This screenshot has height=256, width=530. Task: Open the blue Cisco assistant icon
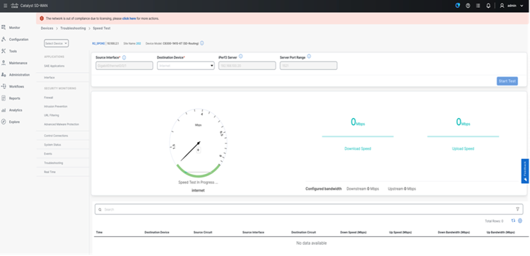click(458, 6)
